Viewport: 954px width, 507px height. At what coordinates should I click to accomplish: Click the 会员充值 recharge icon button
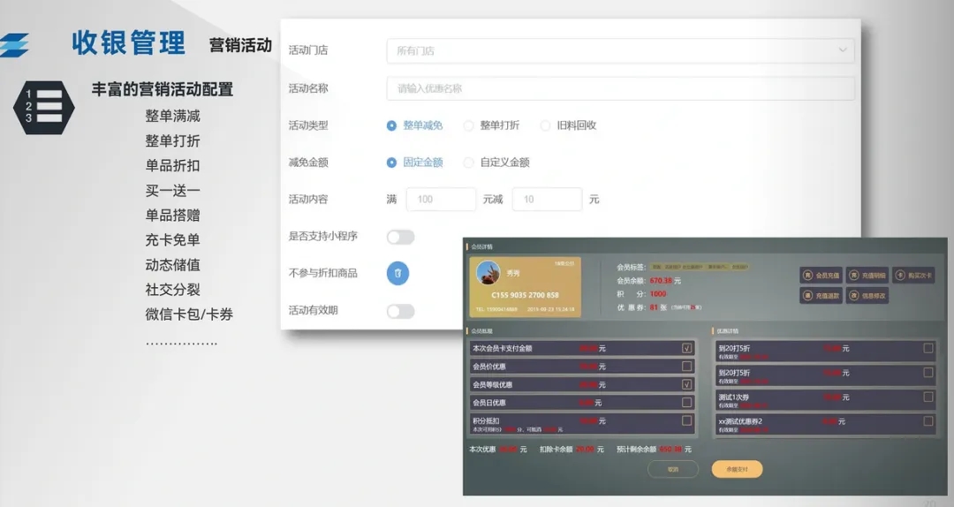click(821, 276)
